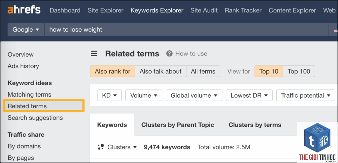Open the KD filter dropdown
338x163 pixels.
point(110,95)
